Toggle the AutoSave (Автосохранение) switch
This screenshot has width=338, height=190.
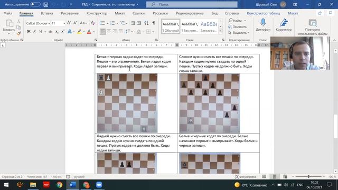[35, 4]
